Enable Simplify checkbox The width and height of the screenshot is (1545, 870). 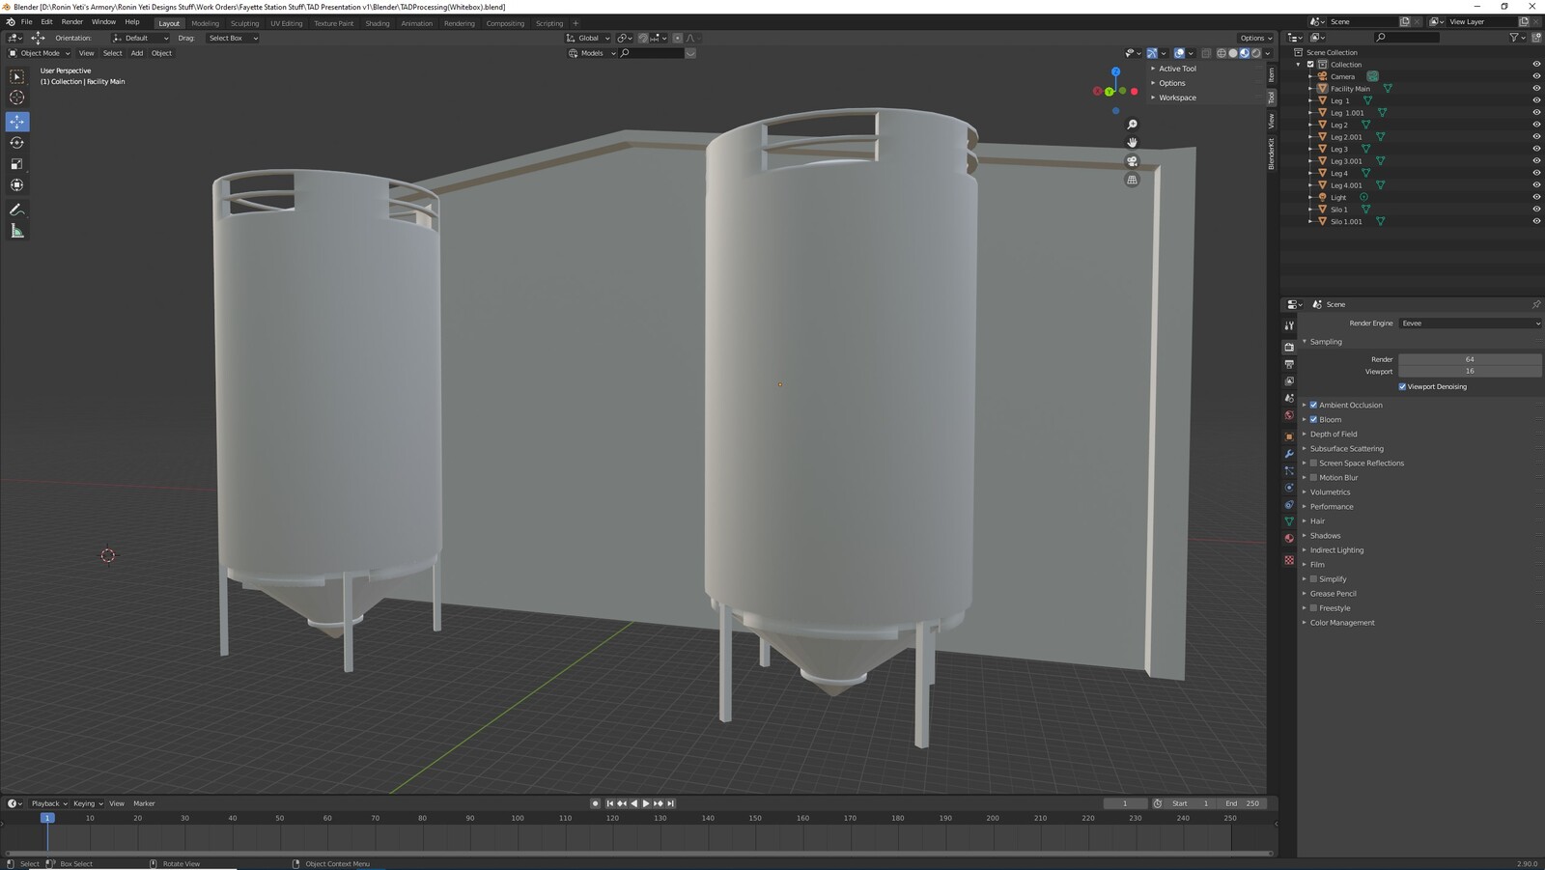tap(1313, 578)
